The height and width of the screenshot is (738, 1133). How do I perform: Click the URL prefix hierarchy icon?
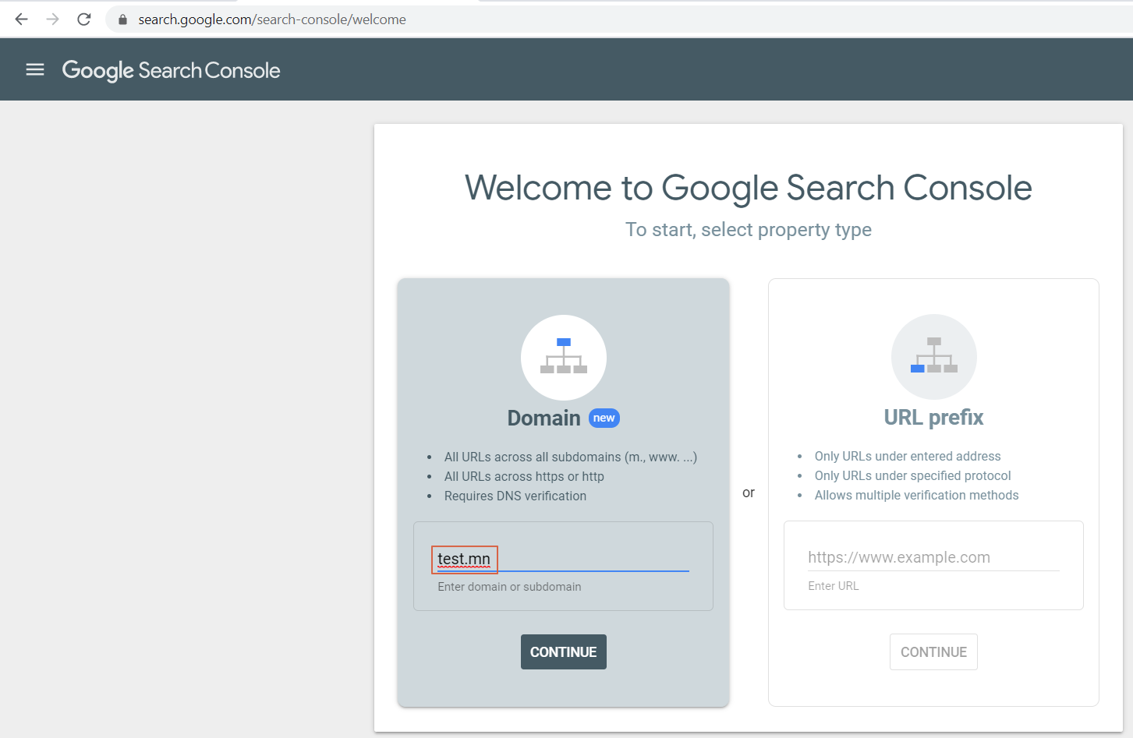point(934,357)
